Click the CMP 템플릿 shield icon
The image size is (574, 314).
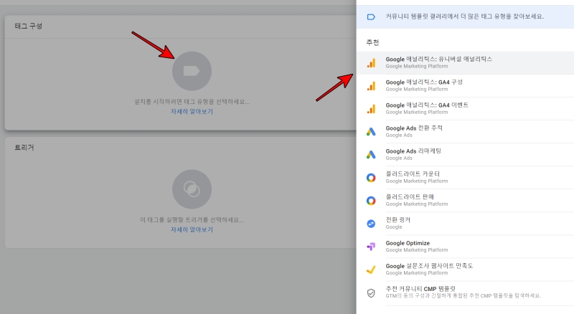pyautogui.click(x=371, y=293)
